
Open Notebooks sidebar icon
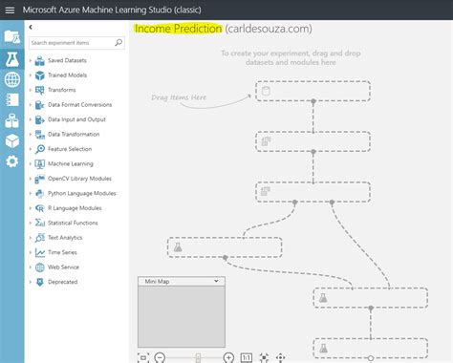tap(12, 100)
